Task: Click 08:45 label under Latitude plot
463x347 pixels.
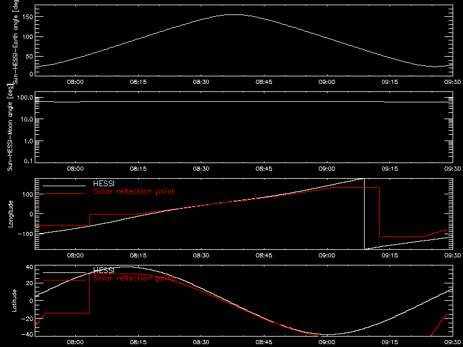Action: pos(264,342)
